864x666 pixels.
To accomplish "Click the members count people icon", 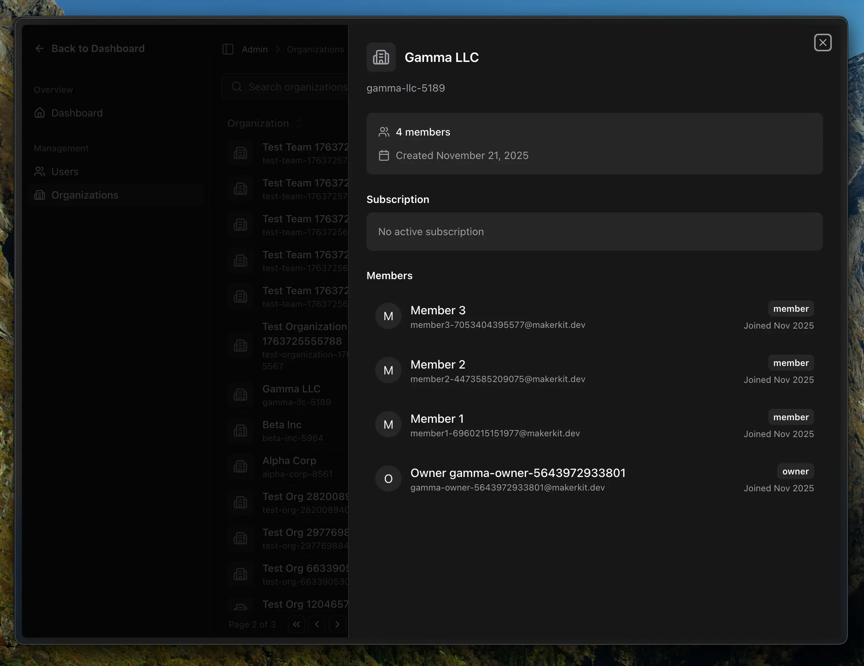I will point(384,132).
